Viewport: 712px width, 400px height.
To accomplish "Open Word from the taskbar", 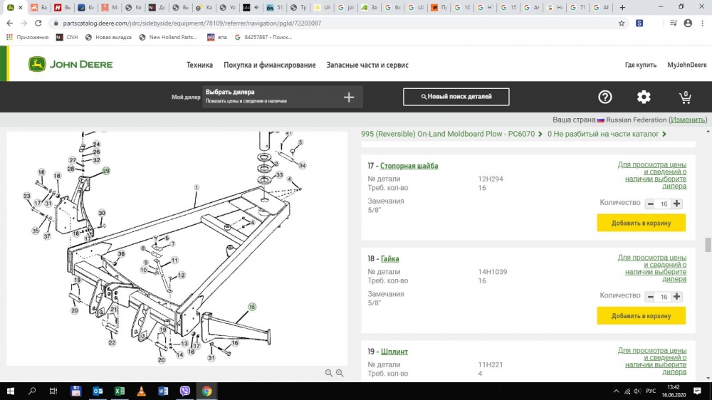I will [163, 391].
